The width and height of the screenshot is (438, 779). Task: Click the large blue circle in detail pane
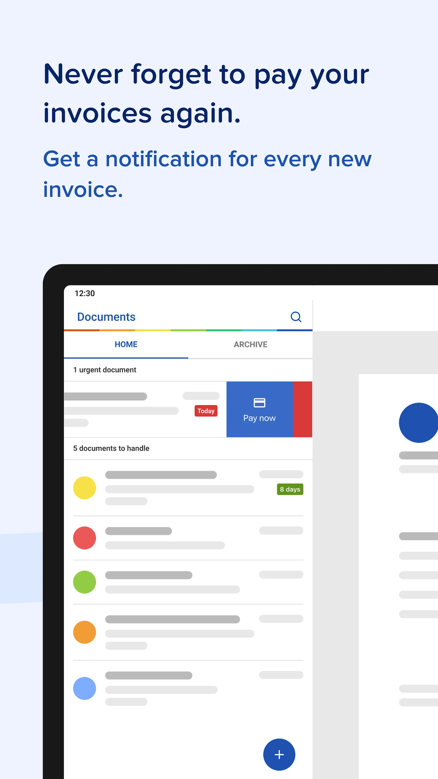pos(419,423)
